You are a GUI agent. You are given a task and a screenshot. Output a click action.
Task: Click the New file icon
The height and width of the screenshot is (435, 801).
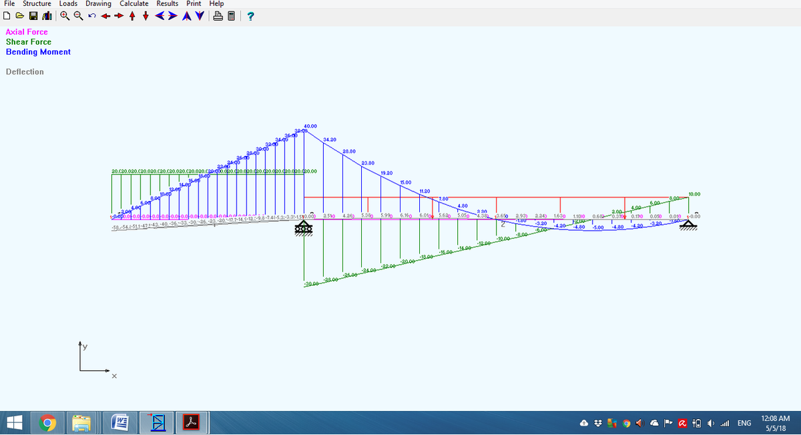[7, 16]
